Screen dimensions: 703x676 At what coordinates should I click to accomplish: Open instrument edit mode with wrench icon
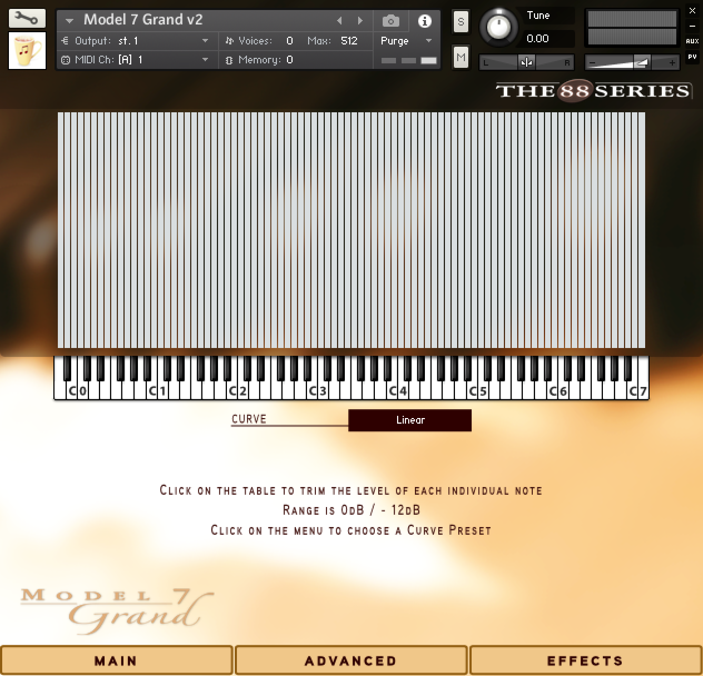pos(27,19)
